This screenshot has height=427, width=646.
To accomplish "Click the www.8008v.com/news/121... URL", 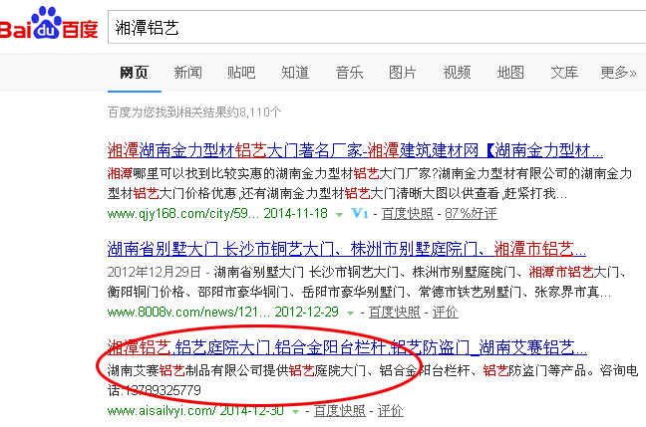I will (x=188, y=313).
